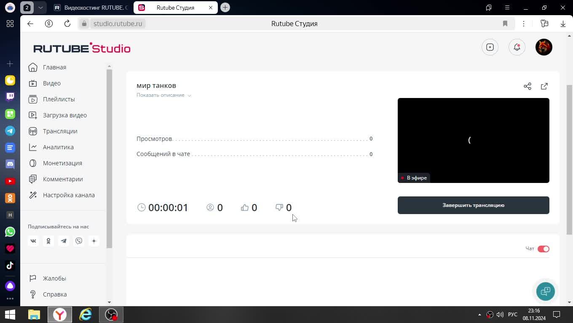Toggle the Чат switch off
This screenshot has height=323, width=573.
coord(544,249)
